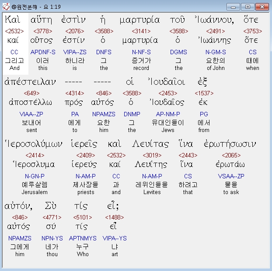Screen dimensions: 272x271
Task: Click the English gloss "thou"
Action: tap(52, 254)
